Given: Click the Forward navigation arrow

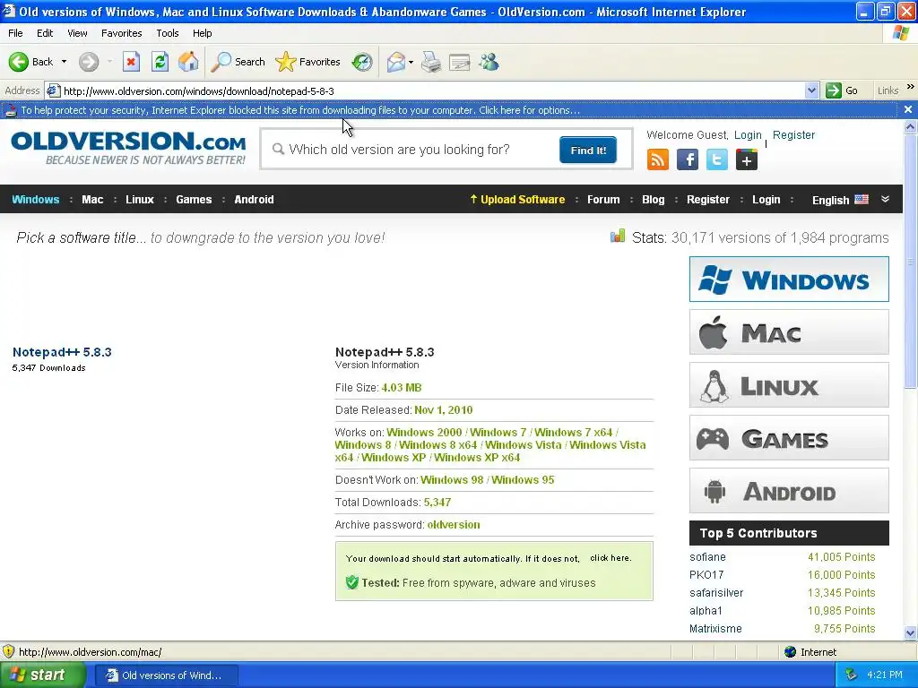Looking at the screenshot, I should point(89,62).
